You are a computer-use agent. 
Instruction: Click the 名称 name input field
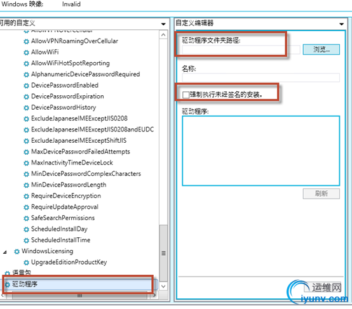261,77
